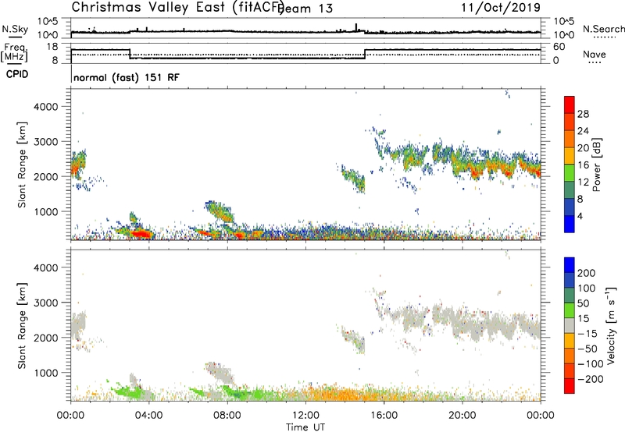Image resolution: width=625 pixels, height=432 pixels.
Task: Click the 'CPID' label
Action: coord(16,74)
